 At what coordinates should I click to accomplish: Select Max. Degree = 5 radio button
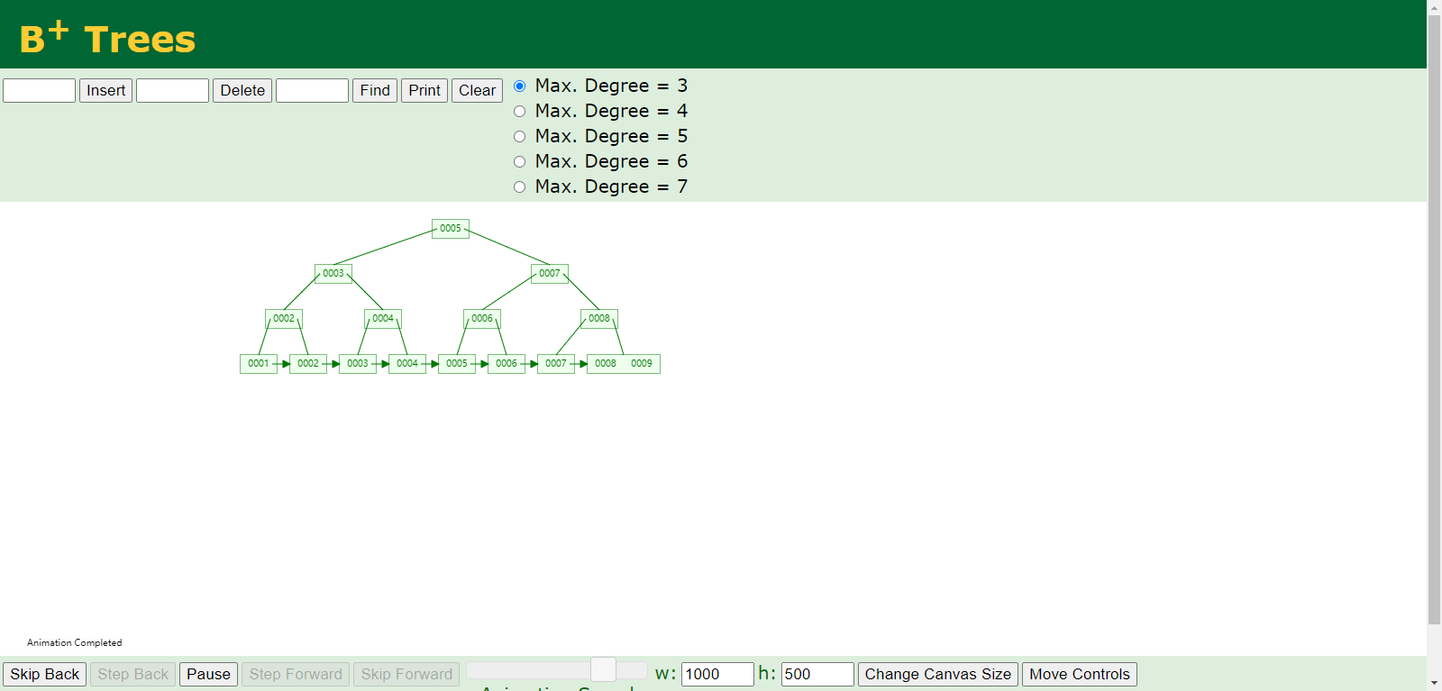[x=519, y=136]
